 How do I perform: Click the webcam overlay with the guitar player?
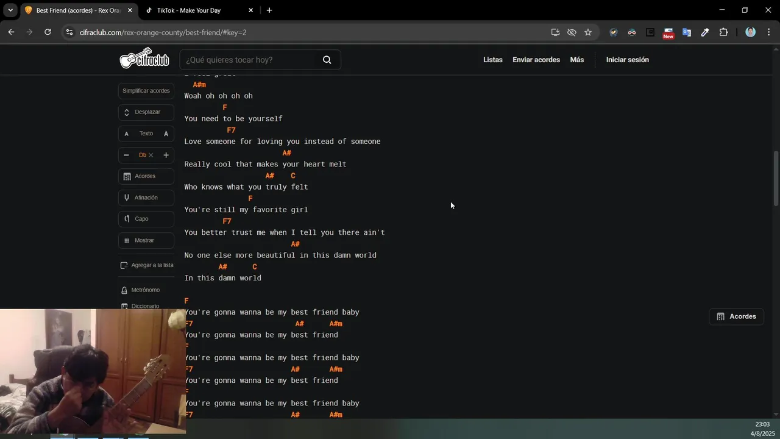click(93, 371)
